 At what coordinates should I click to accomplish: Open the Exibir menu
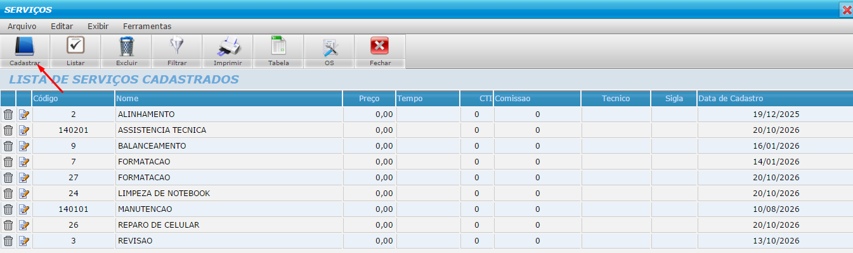[x=98, y=27]
